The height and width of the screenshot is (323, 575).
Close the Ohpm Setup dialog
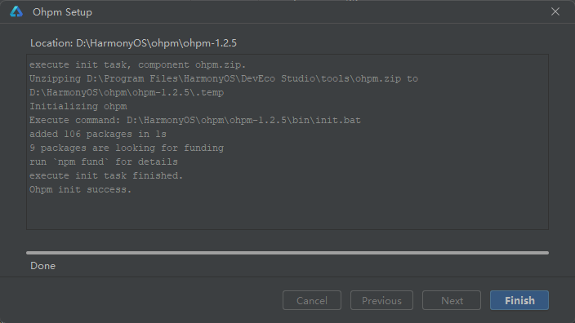click(x=555, y=11)
